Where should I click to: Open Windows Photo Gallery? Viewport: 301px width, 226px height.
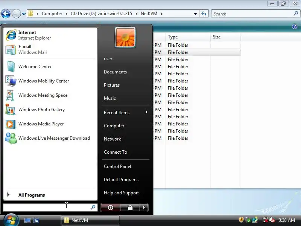50,110
